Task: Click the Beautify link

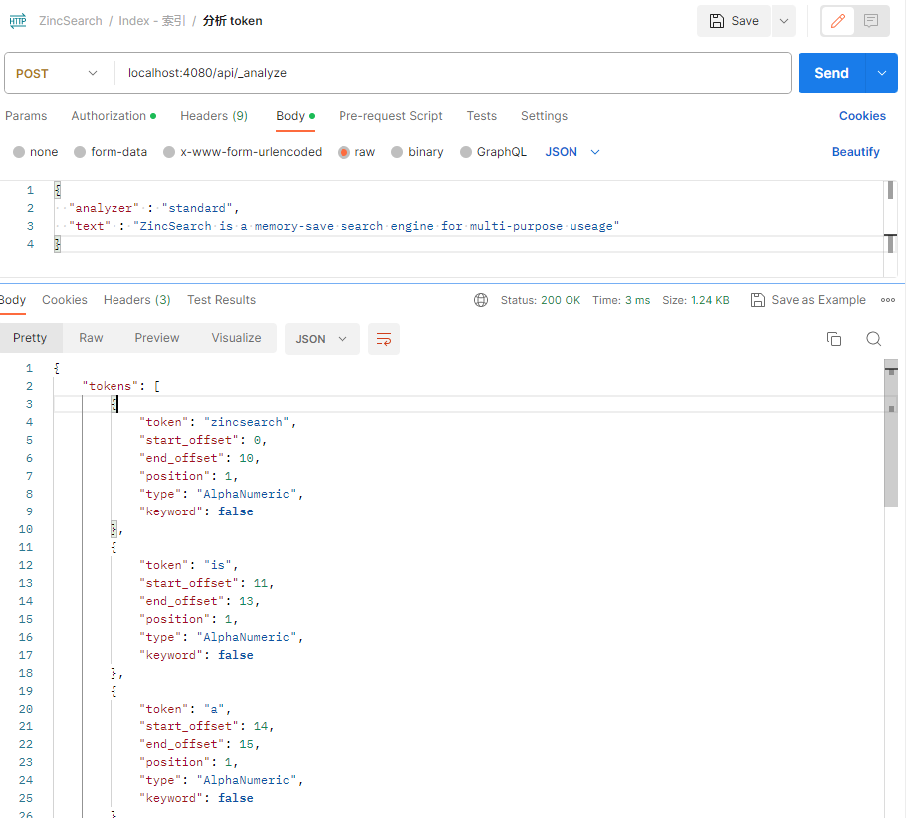Action: click(x=855, y=152)
